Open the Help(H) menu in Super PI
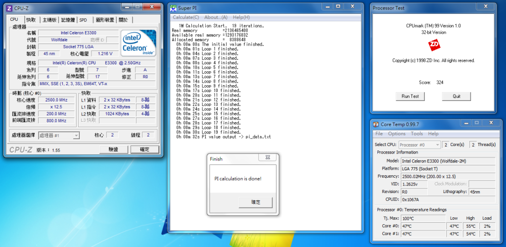This screenshot has width=506, height=247. (241, 17)
